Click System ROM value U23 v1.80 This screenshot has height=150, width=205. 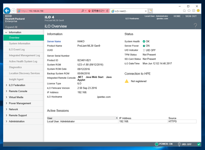tap(90, 65)
